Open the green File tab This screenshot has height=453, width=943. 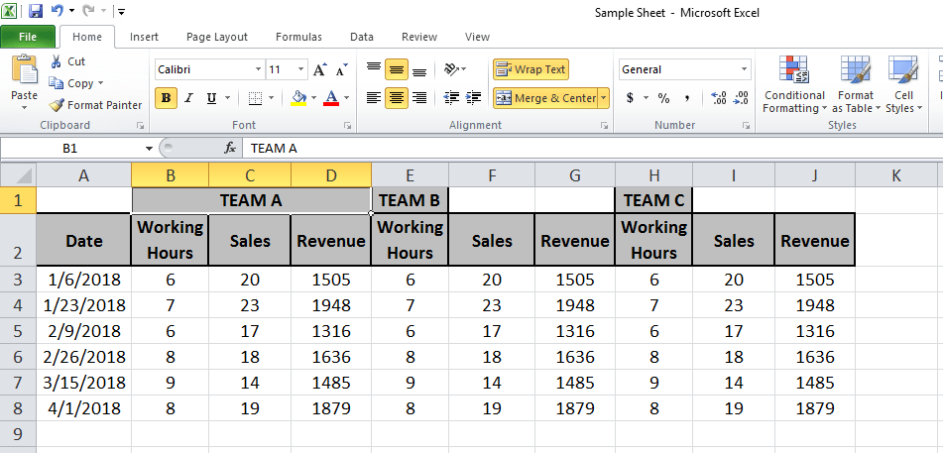pos(28,37)
